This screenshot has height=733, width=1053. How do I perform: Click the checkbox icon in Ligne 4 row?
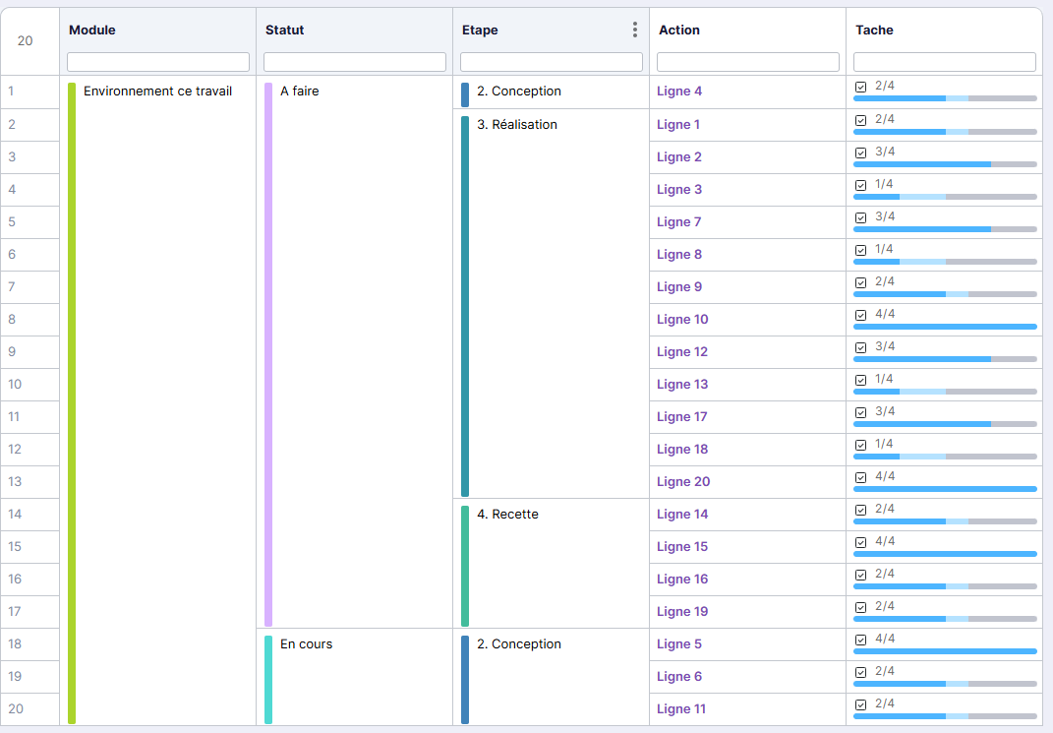[861, 87]
